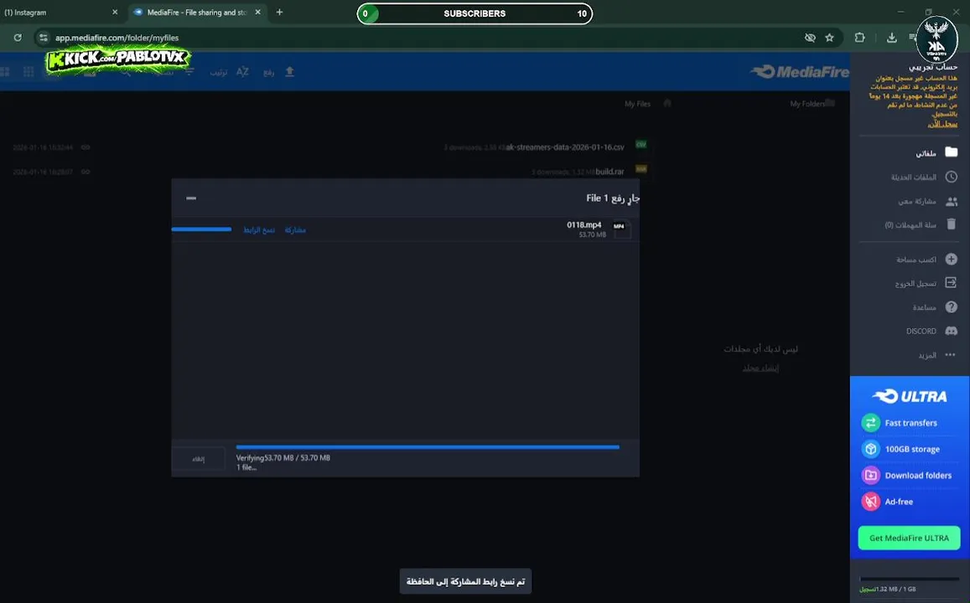Click the crossed-eye icon in address bar
The image size is (970, 603).
tap(810, 38)
